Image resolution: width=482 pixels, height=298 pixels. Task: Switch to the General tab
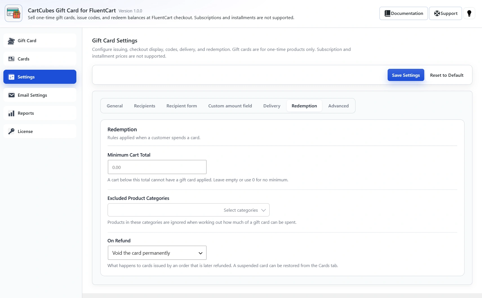pos(115,106)
